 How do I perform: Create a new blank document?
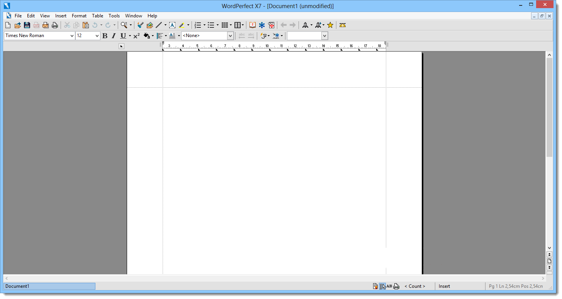[x=8, y=25]
